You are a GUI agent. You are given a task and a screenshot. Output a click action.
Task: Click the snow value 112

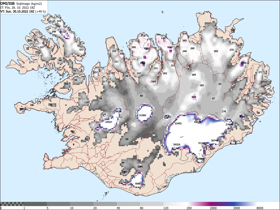[x=243, y=100]
